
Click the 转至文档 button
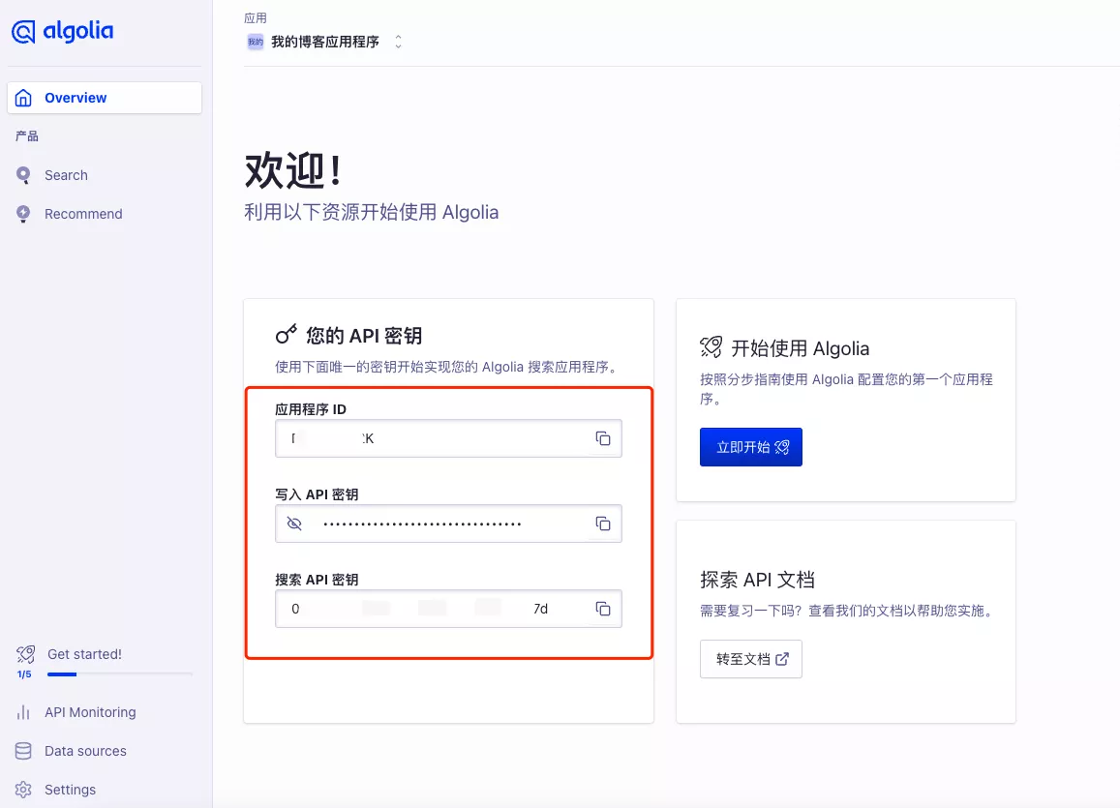[751, 659]
